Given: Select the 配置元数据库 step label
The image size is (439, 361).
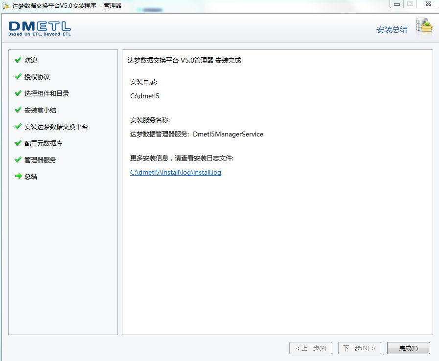Looking at the screenshot, I should pyautogui.click(x=44, y=143).
